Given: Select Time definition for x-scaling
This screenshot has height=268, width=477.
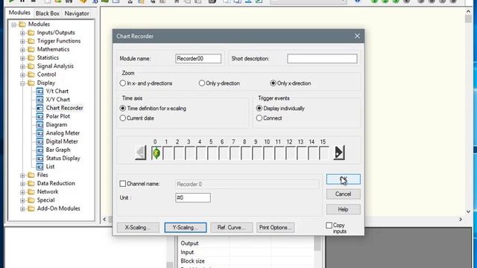Looking at the screenshot, I should pyautogui.click(x=122, y=108).
